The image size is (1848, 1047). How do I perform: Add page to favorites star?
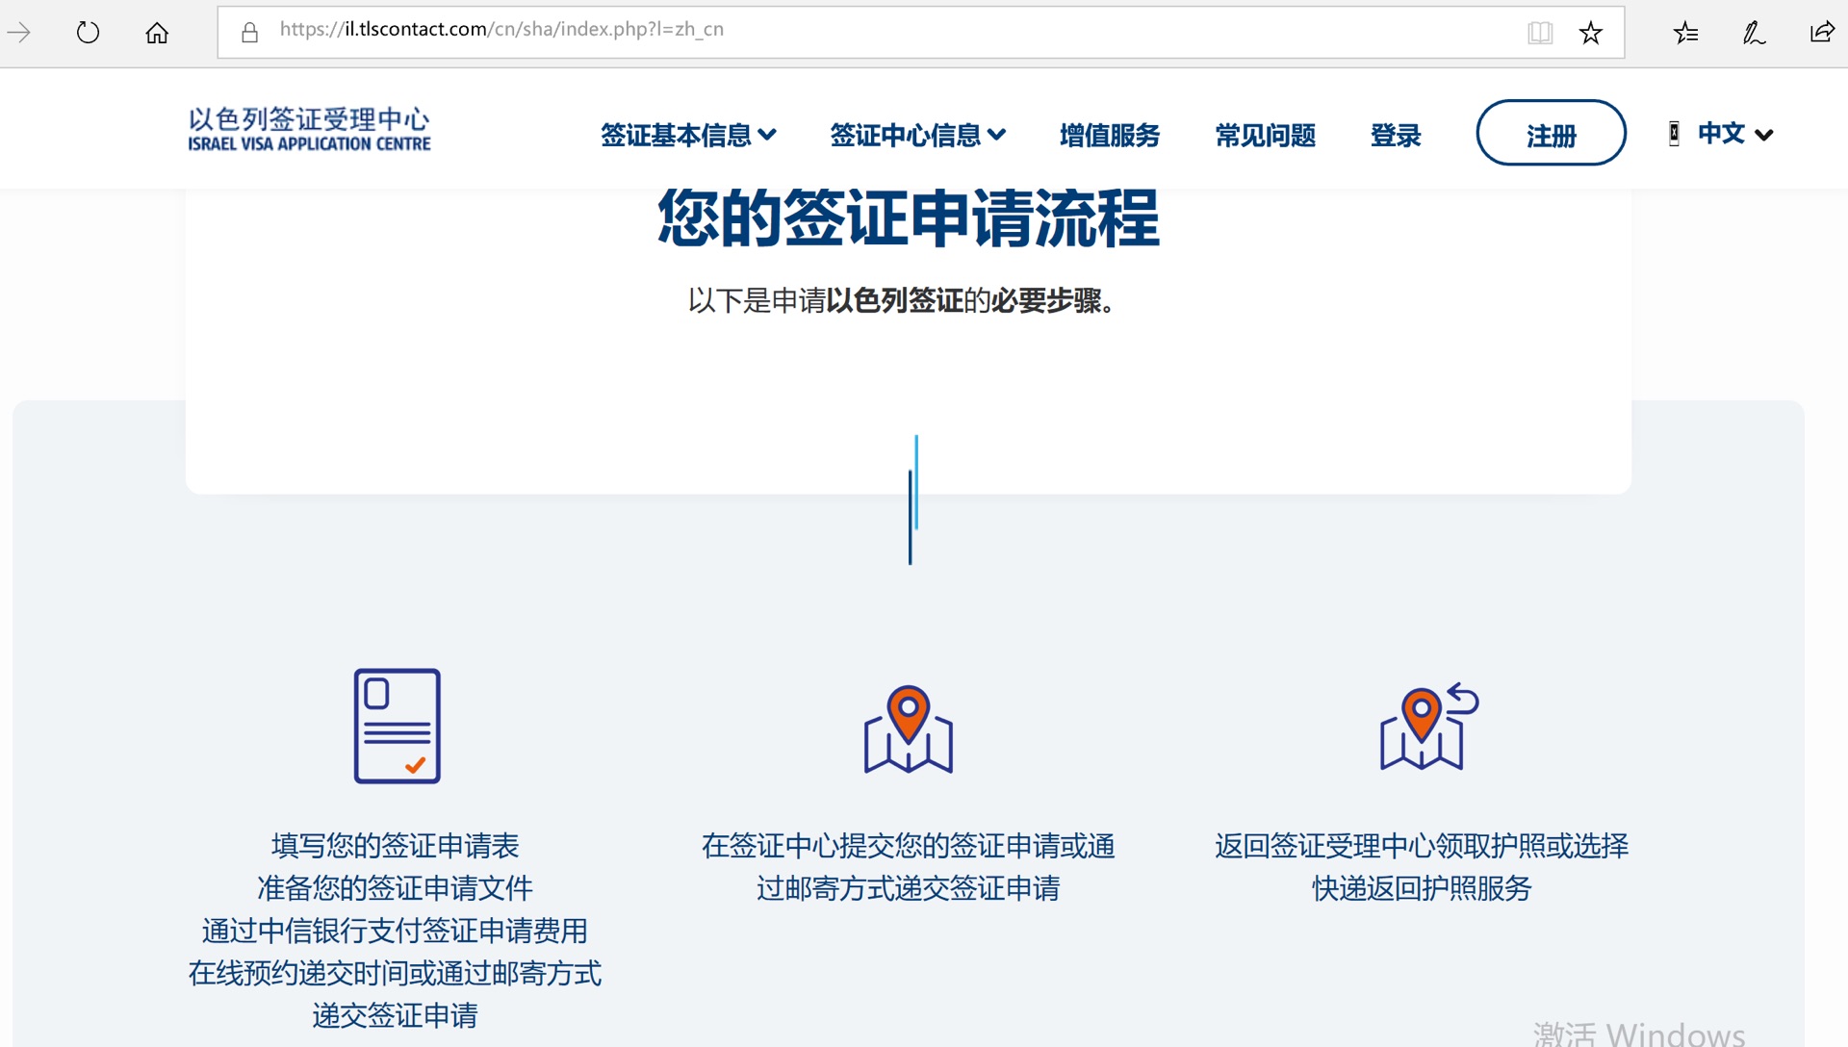tap(1591, 33)
